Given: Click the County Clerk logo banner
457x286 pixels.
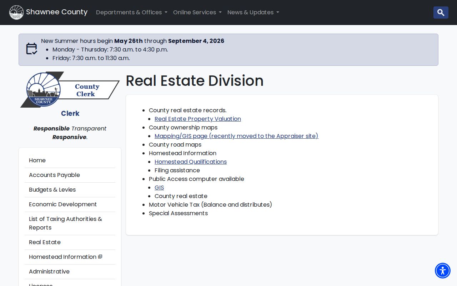Looking at the screenshot, I should [70, 90].
